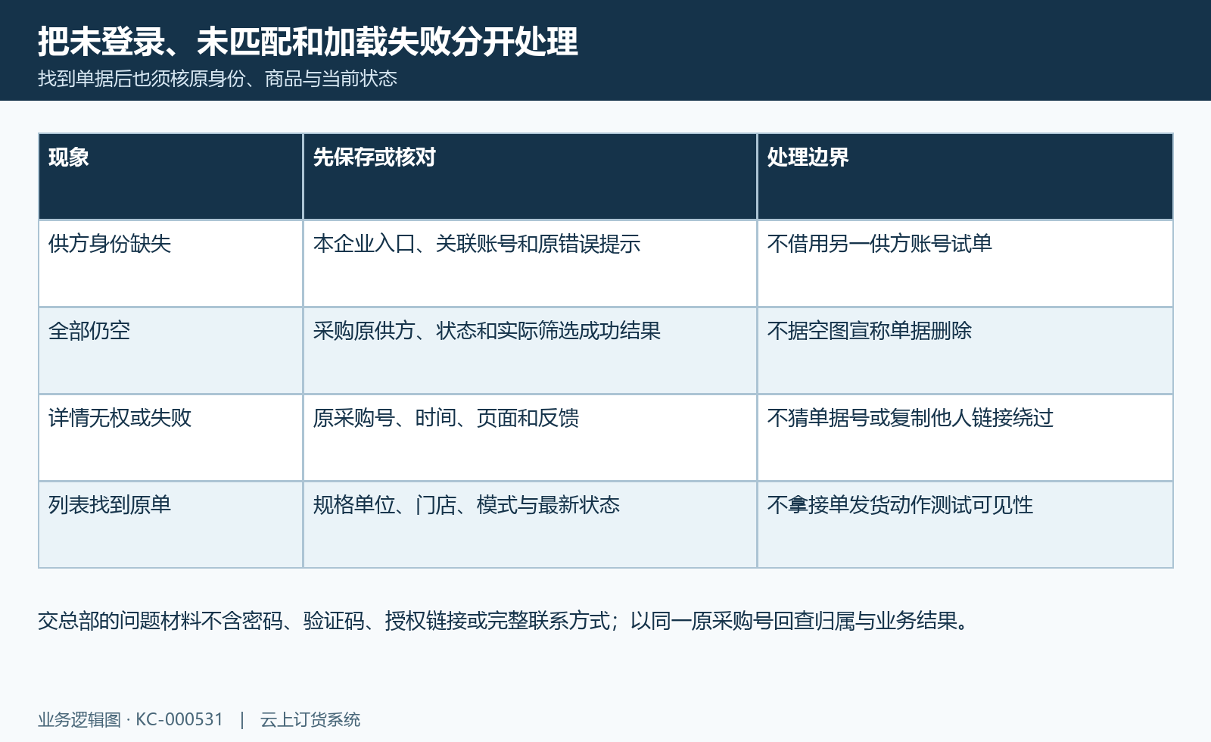Click the cell 不据空图宣称单据删除
Image resolution: width=1211 pixels, height=742 pixels.
[x=965, y=351]
